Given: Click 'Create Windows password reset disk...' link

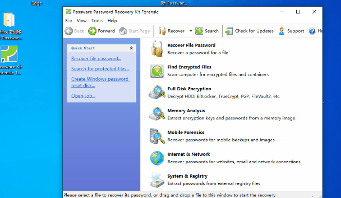Looking at the screenshot, I should click(x=100, y=82).
